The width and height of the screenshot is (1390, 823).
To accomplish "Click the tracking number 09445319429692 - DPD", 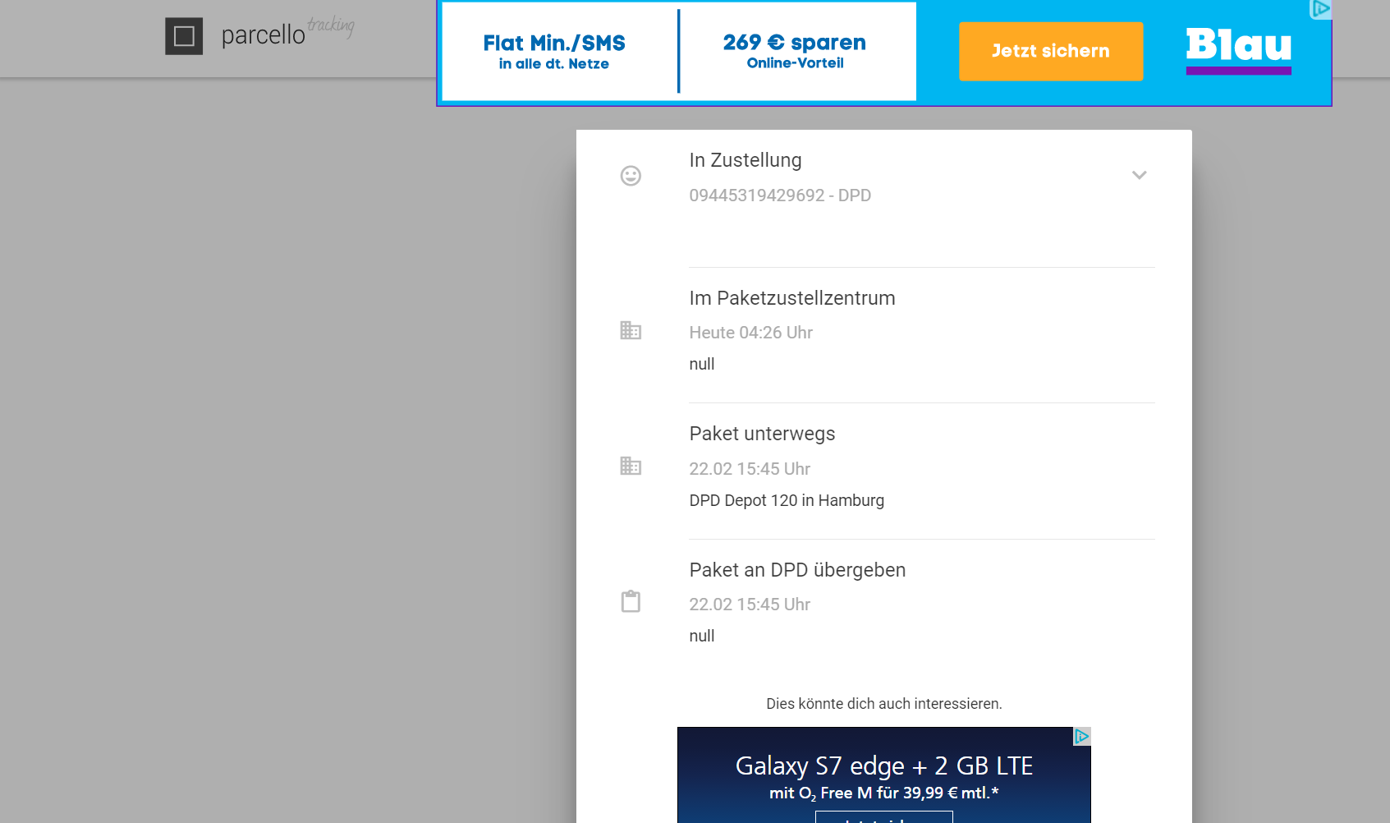I will tap(780, 195).
